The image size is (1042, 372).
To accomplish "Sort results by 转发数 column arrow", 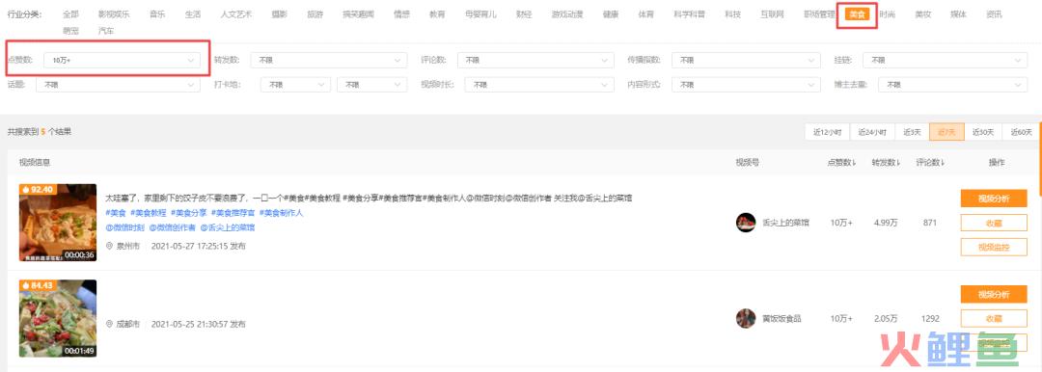I will pyautogui.click(x=899, y=163).
